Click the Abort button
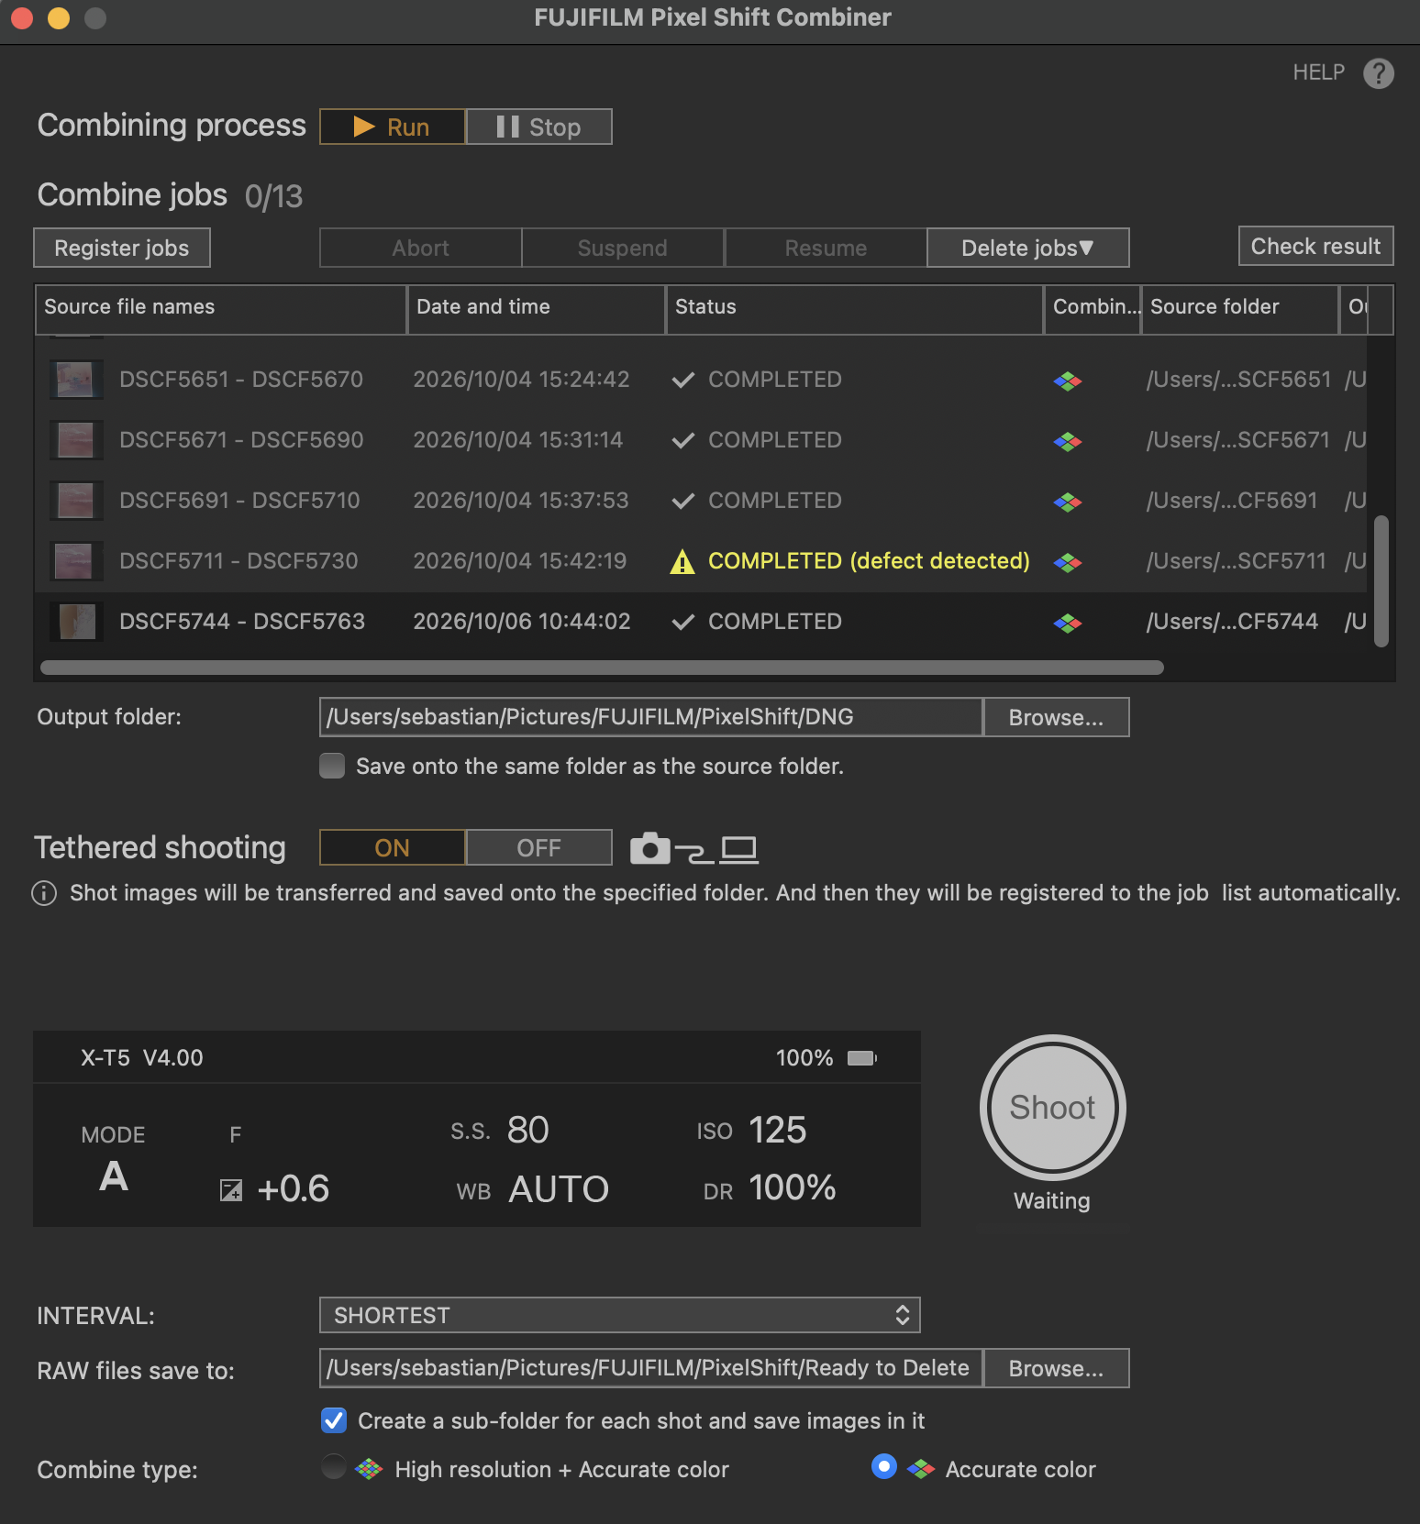The width and height of the screenshot is (1420, 1524). (x=421, y=248)
